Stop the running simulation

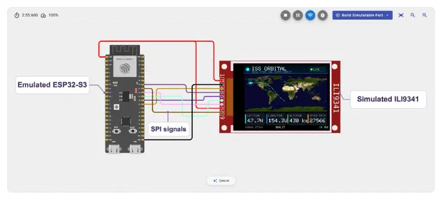[x=285, y=15]
